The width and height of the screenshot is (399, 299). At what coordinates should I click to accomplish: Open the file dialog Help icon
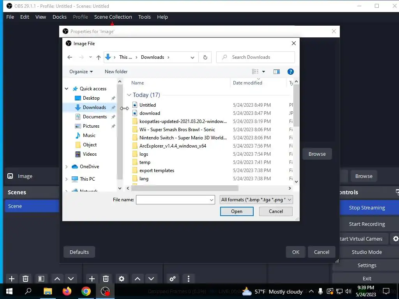[x=290, y=72]
